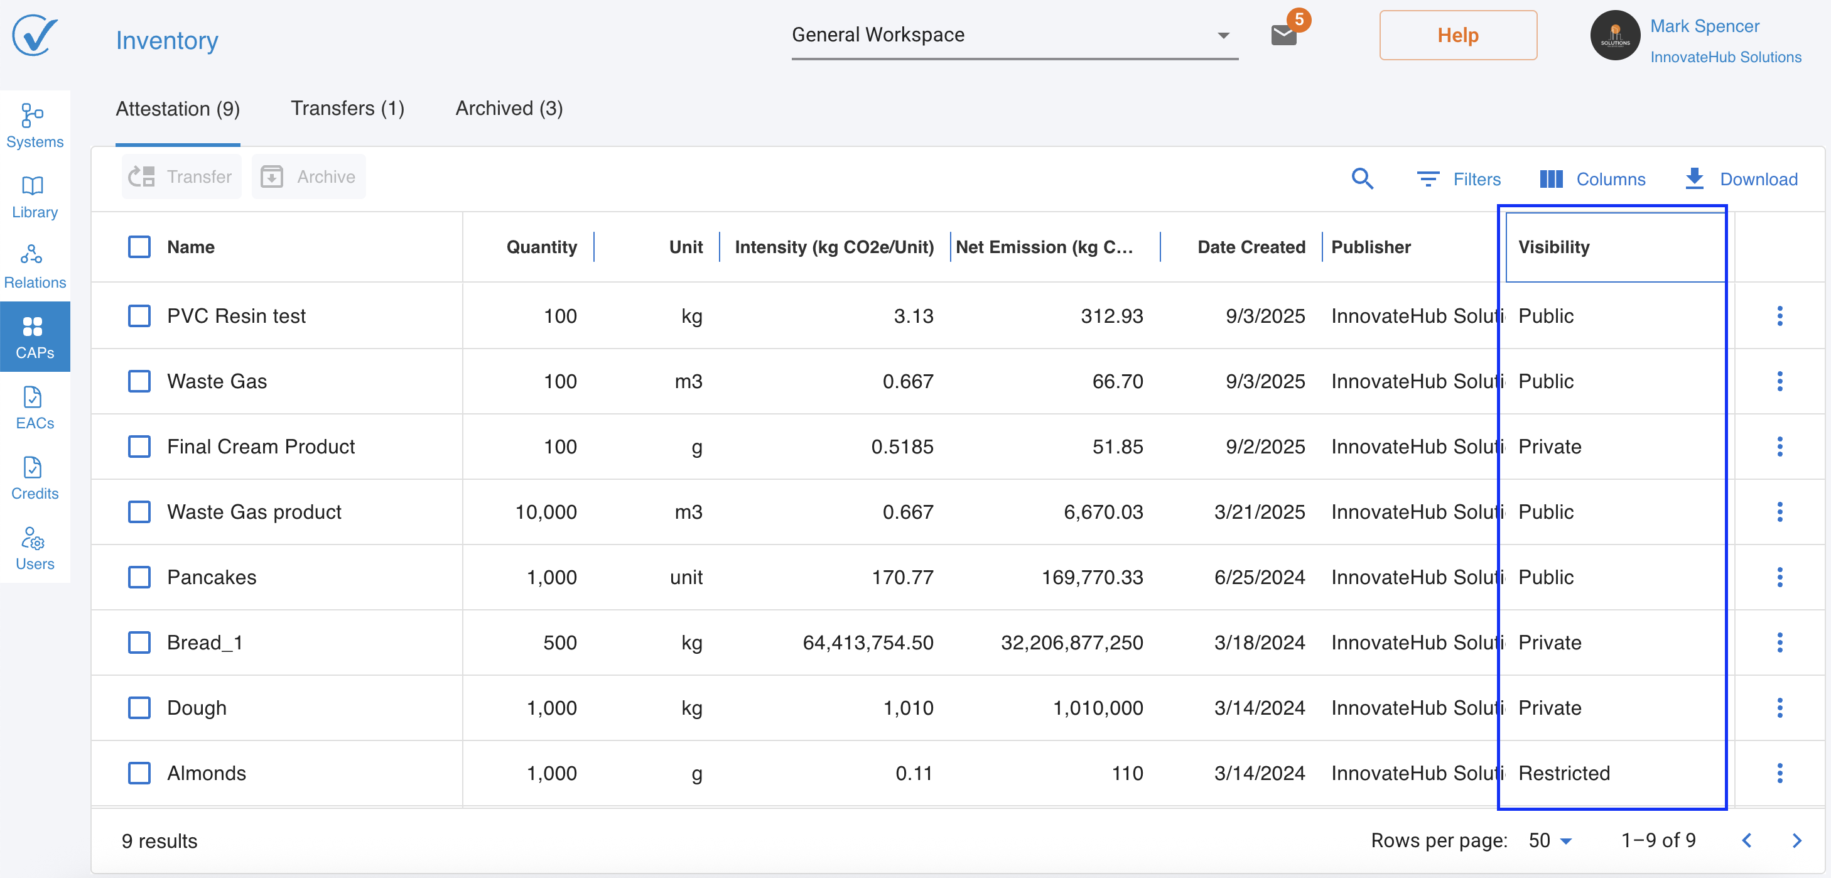Viewport: 1831px width, 878px height.
Task: Open Credits sidebar section
Action: 34,477
